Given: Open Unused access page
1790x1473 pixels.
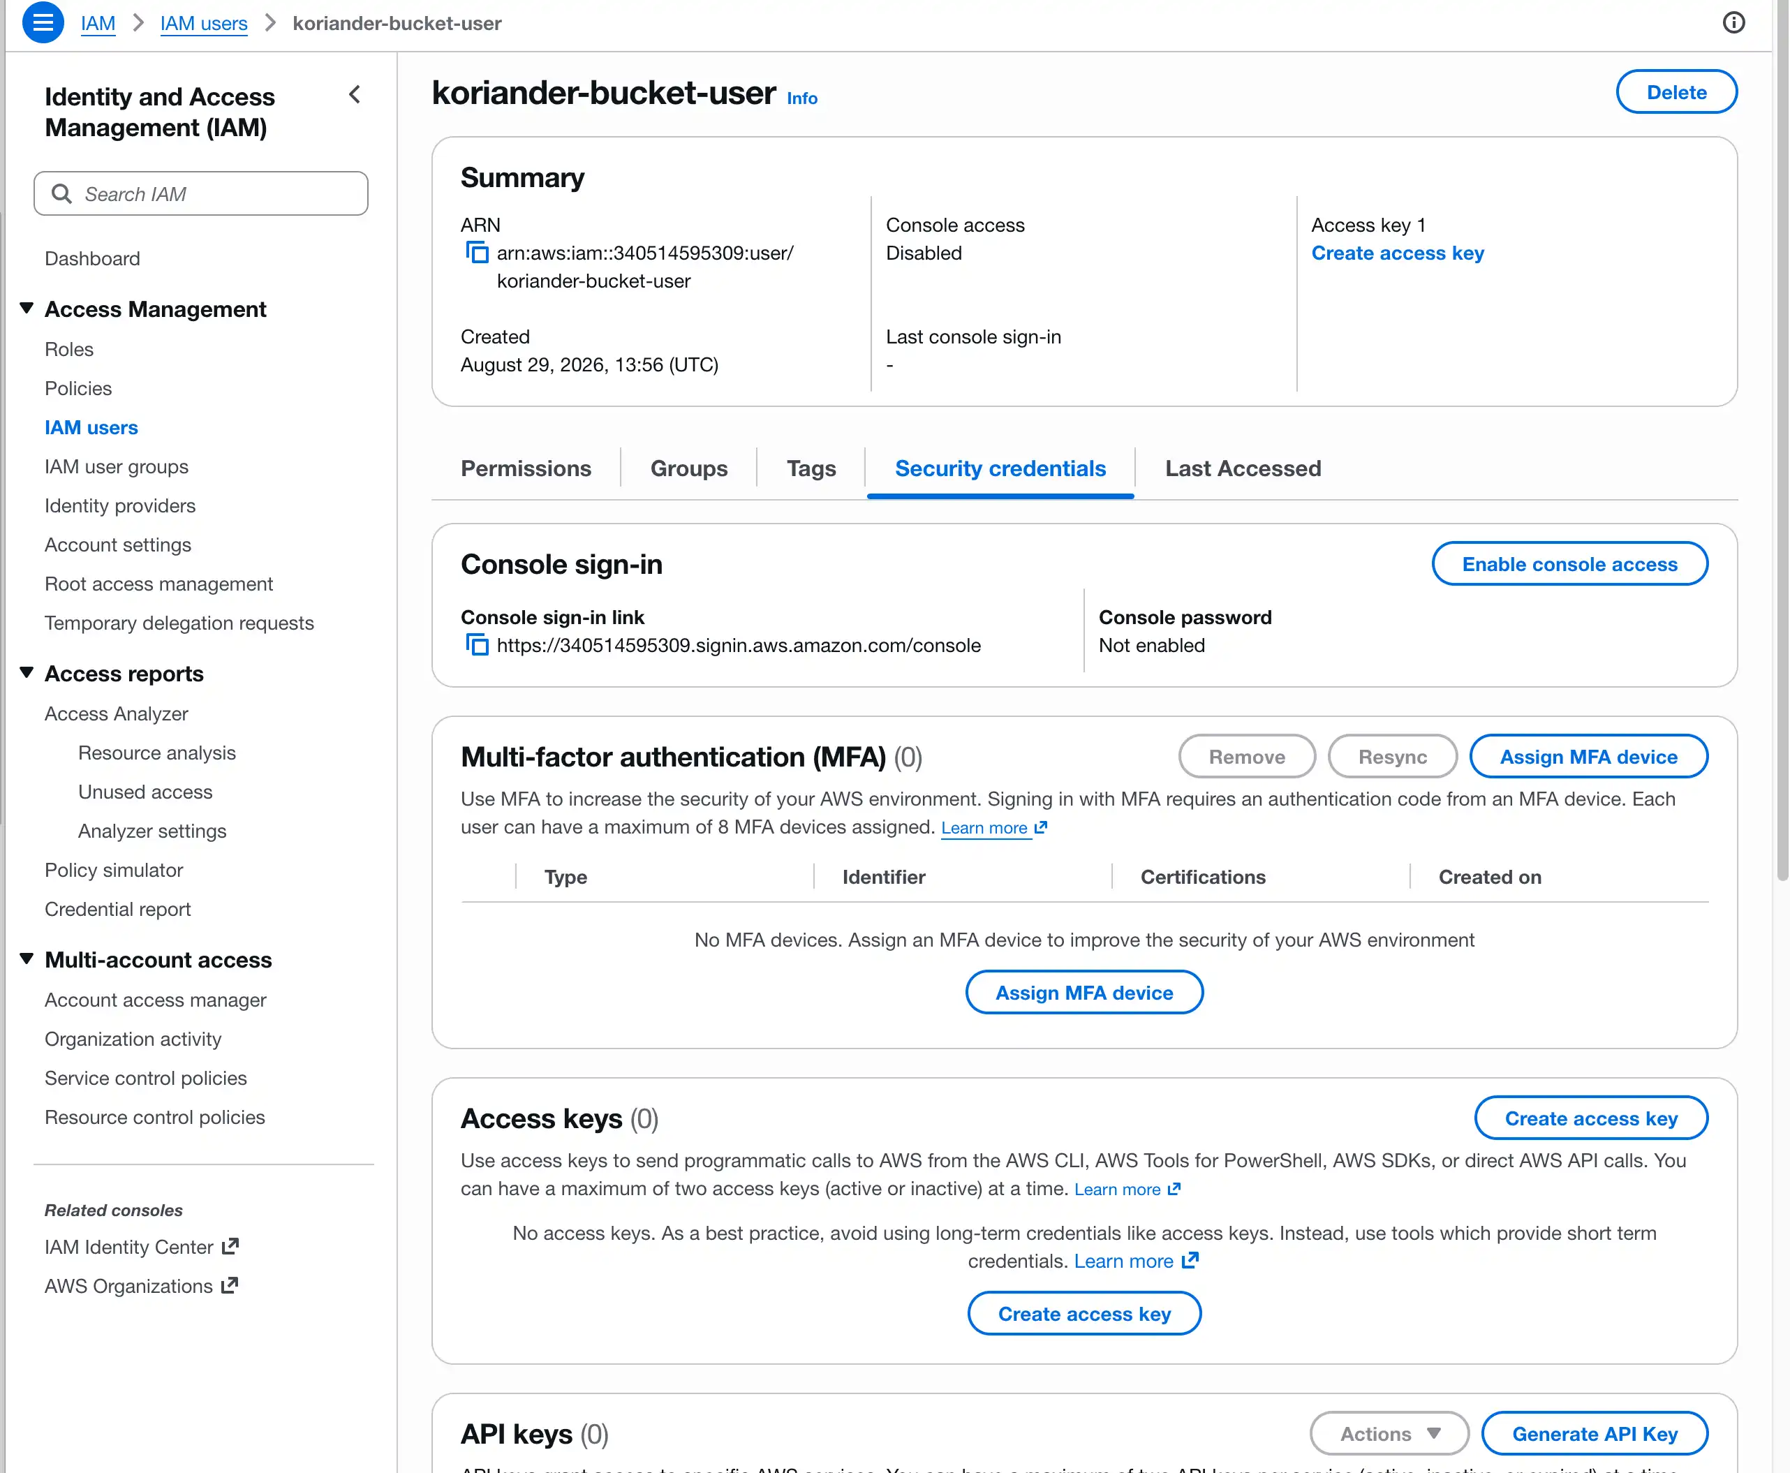Looking at the screenshot, I should [145, 791].
